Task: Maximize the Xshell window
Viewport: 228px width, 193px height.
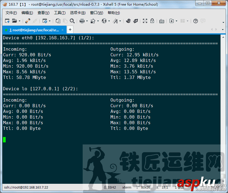Action: coord(208,3)
